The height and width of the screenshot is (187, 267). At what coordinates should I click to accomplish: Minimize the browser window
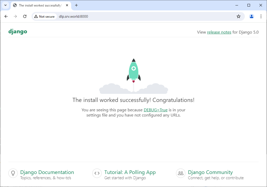coord(237,5)
